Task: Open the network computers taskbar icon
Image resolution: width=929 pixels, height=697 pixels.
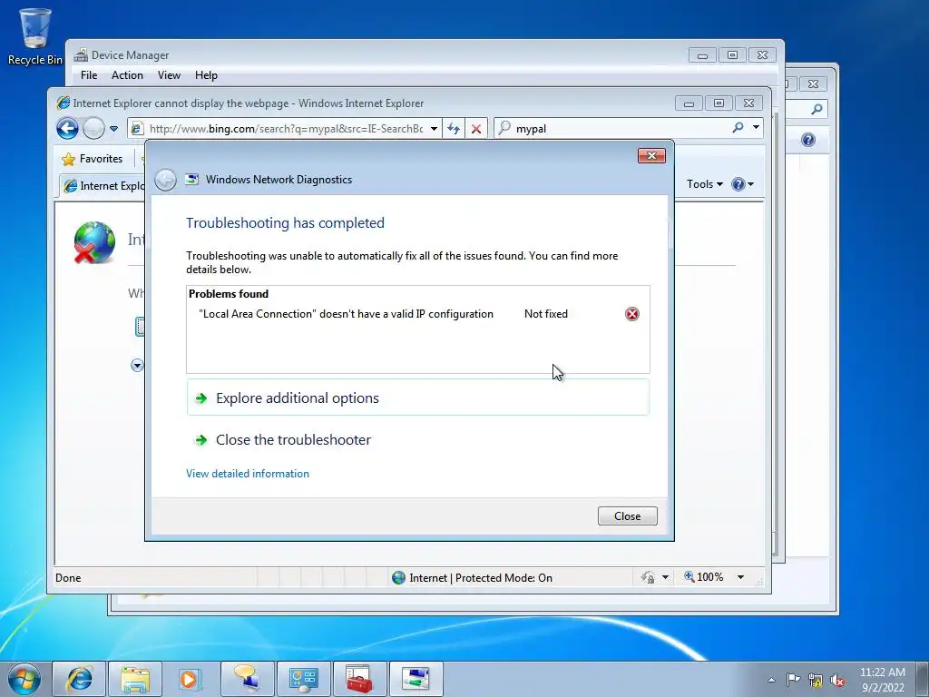Action: coord(247,679)
